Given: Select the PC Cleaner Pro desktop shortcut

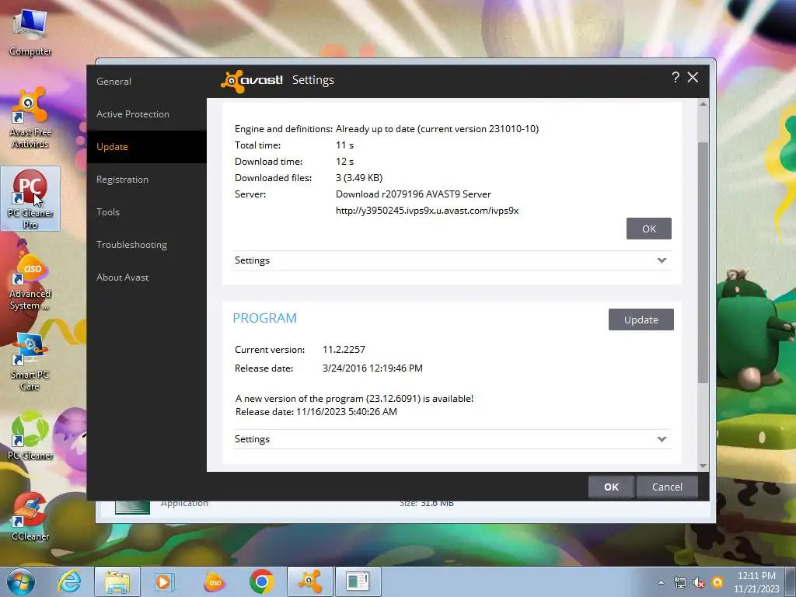Looking at the screenshot, I should pos(30,198).
